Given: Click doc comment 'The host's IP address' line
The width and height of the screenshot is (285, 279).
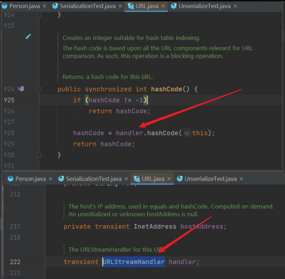Looking at the screenshot, I should [171, 206].
